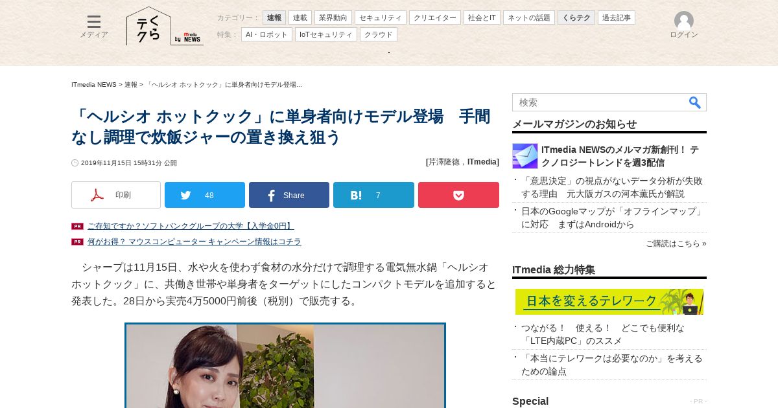Click the mail magazine envelope icon
This screenshot has width=778, height=408.
(525, 156)
